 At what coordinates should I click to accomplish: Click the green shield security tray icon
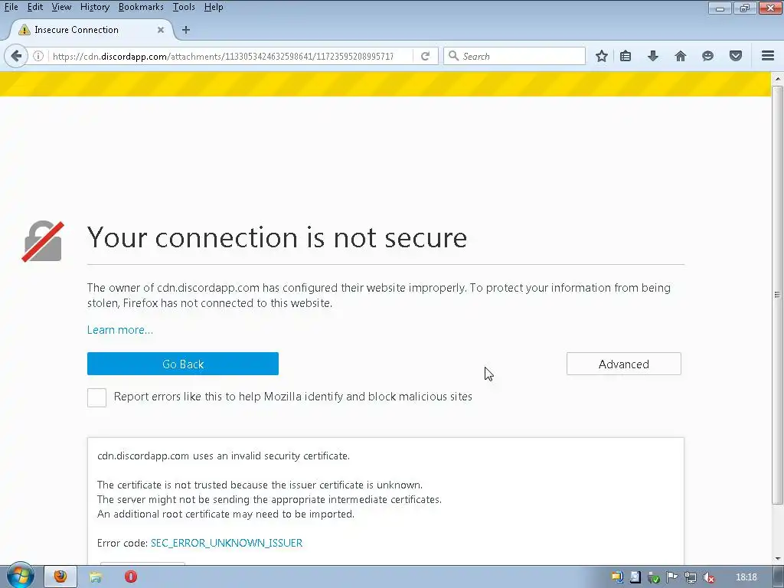pos(654,577)
